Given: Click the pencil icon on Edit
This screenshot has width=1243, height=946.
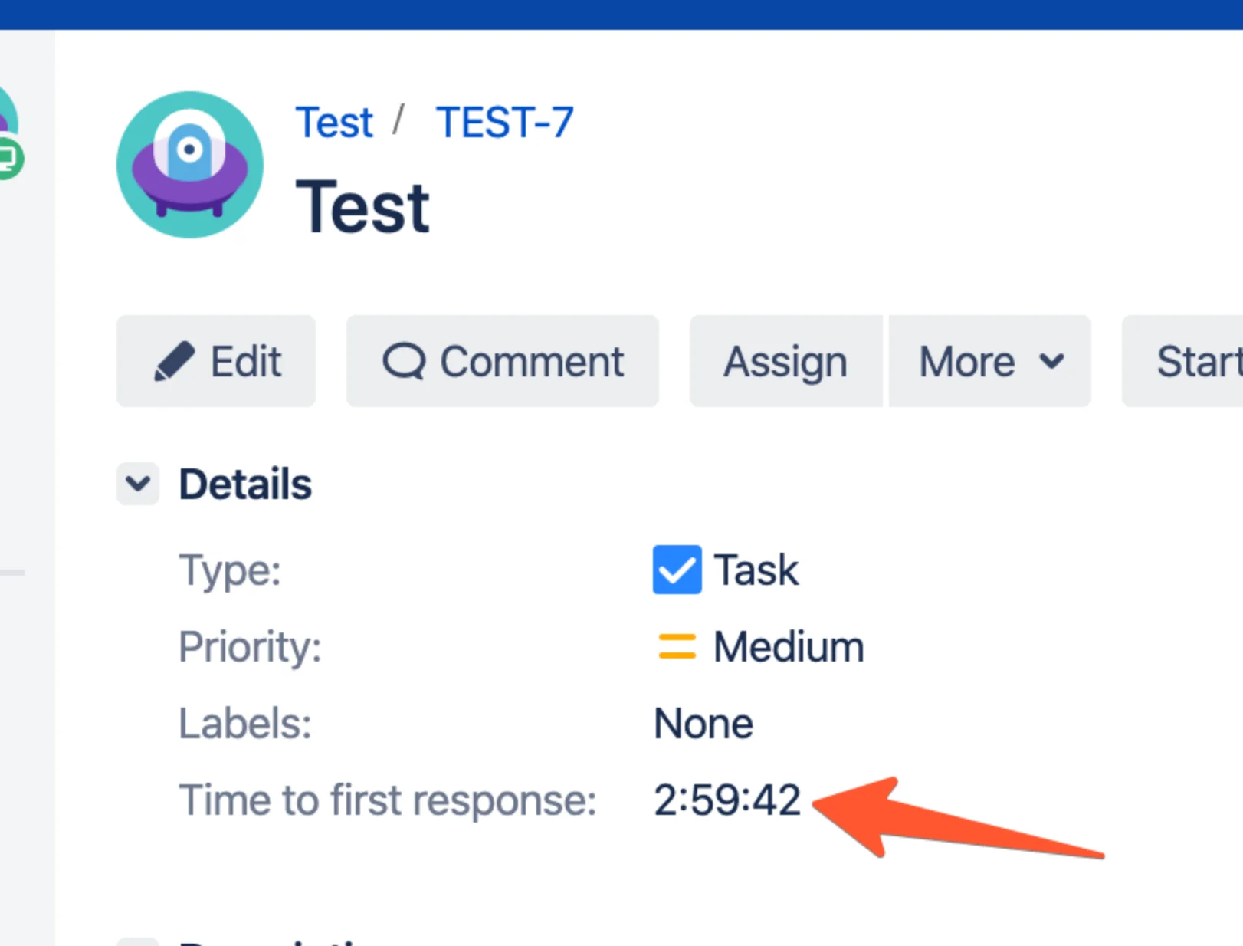Looking at the screenshot, I should pyautogui.click(x=174, y=361).
